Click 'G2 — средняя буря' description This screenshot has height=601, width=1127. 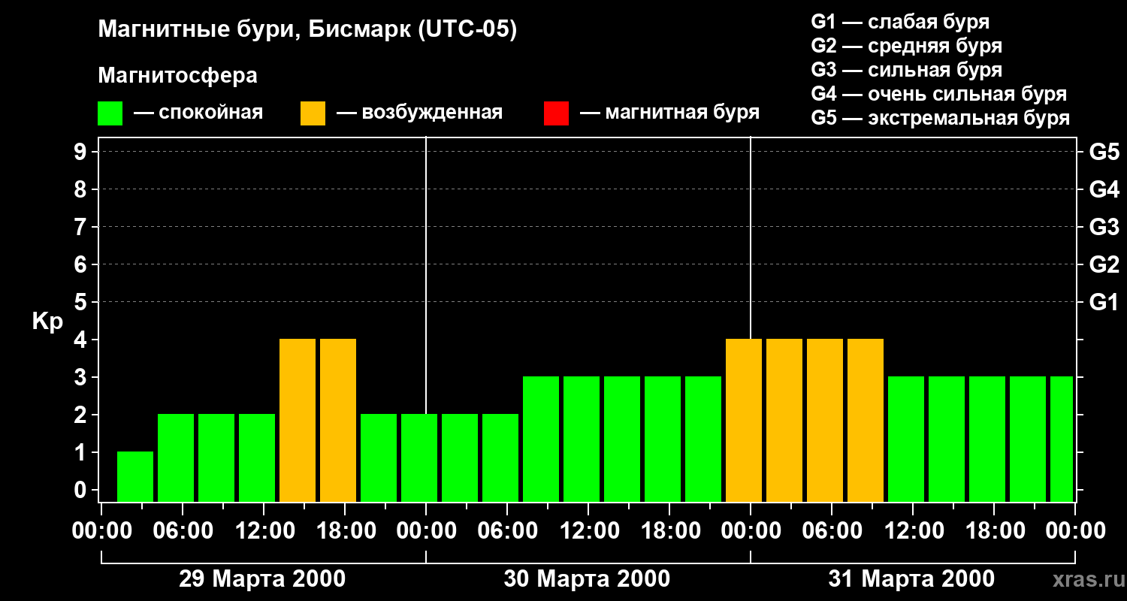coord(907,46)
